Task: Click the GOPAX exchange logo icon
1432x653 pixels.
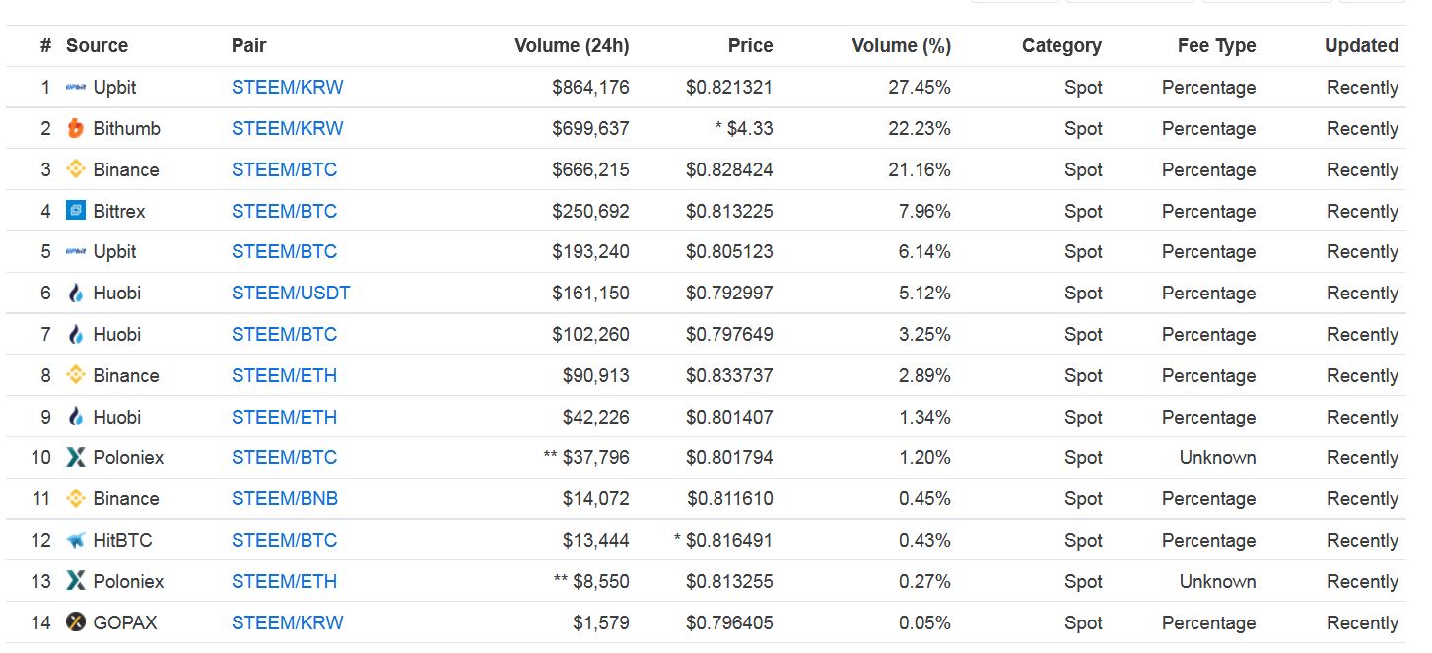Action: (x=75, y=622)
